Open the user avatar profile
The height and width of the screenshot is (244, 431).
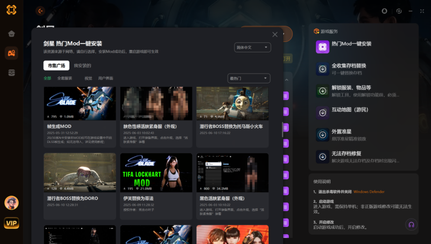coord(11,203)
